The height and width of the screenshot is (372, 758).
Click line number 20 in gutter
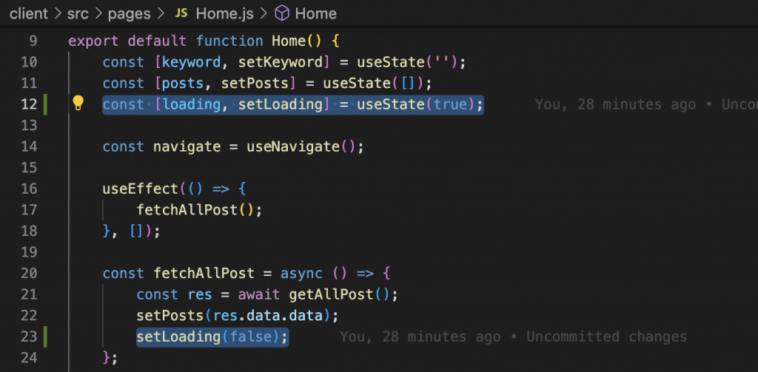30,274
